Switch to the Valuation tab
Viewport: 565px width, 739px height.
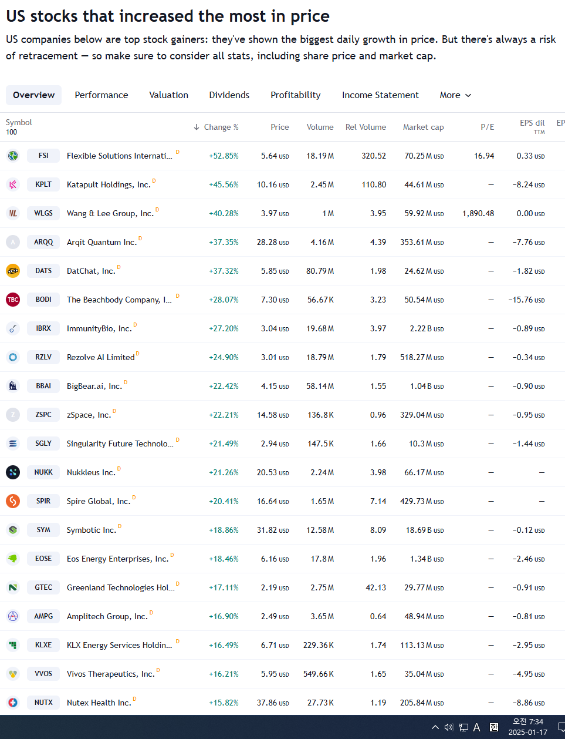click(169, 95)
